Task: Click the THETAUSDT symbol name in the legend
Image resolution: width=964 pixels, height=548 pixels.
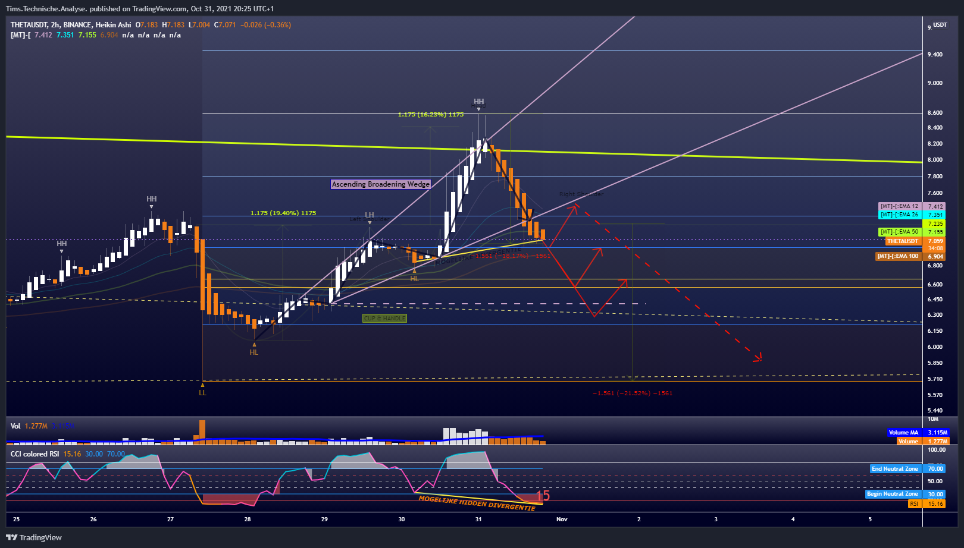Action: pos(29,25)
